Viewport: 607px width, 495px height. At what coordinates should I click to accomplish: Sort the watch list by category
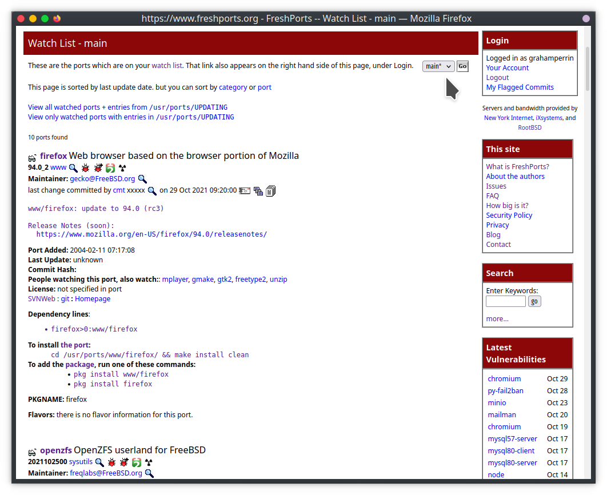[x=233, y=87]
